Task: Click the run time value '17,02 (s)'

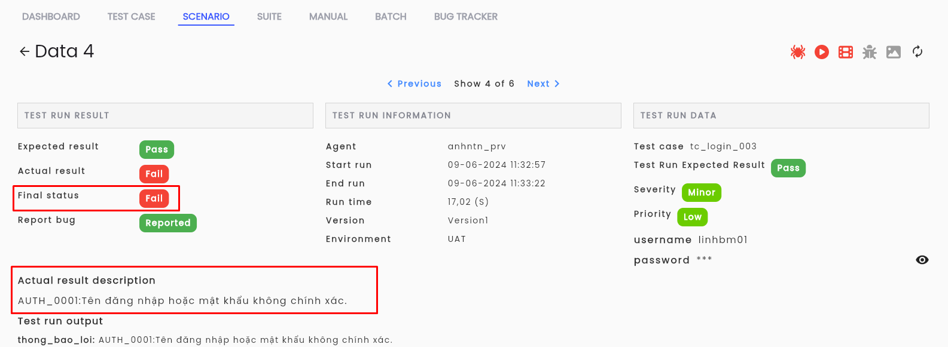Action: tap(468, 202)
